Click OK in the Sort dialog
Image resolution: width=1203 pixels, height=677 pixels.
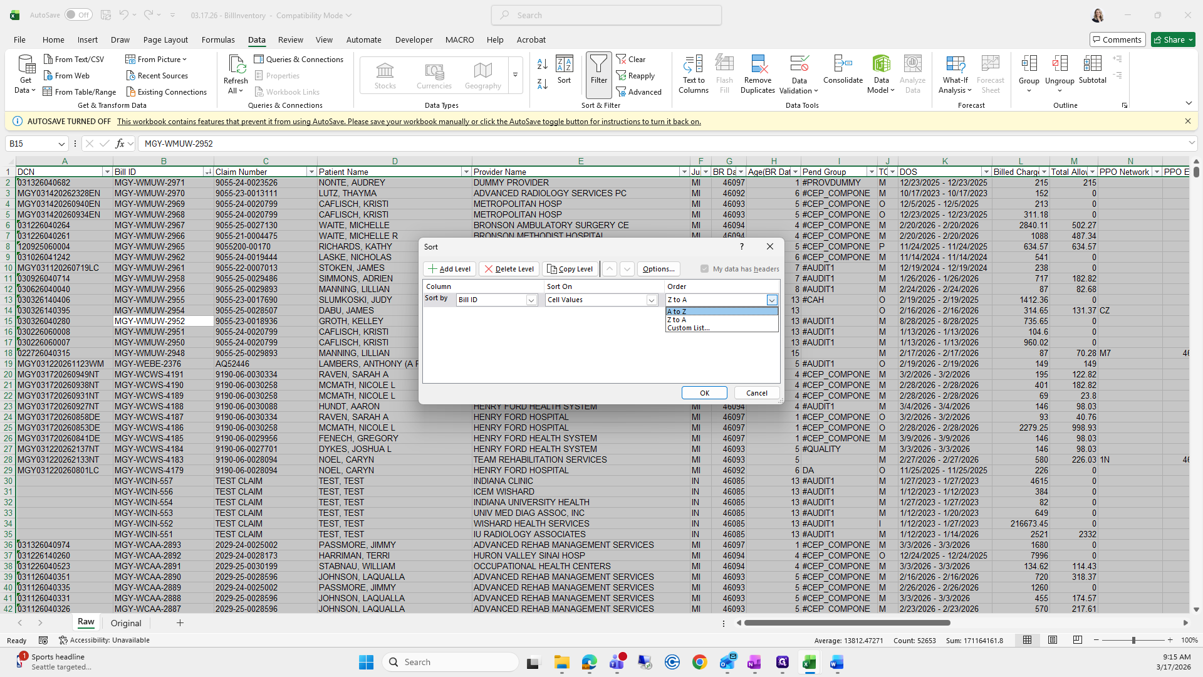(704, 393)
